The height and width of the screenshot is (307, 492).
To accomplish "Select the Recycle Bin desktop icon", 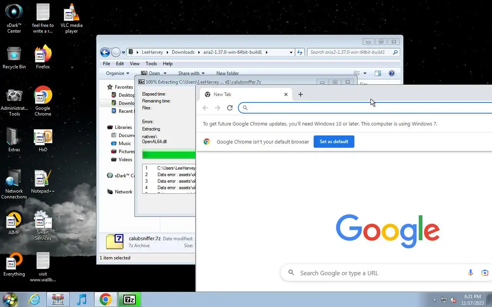I will click(14, 58).
